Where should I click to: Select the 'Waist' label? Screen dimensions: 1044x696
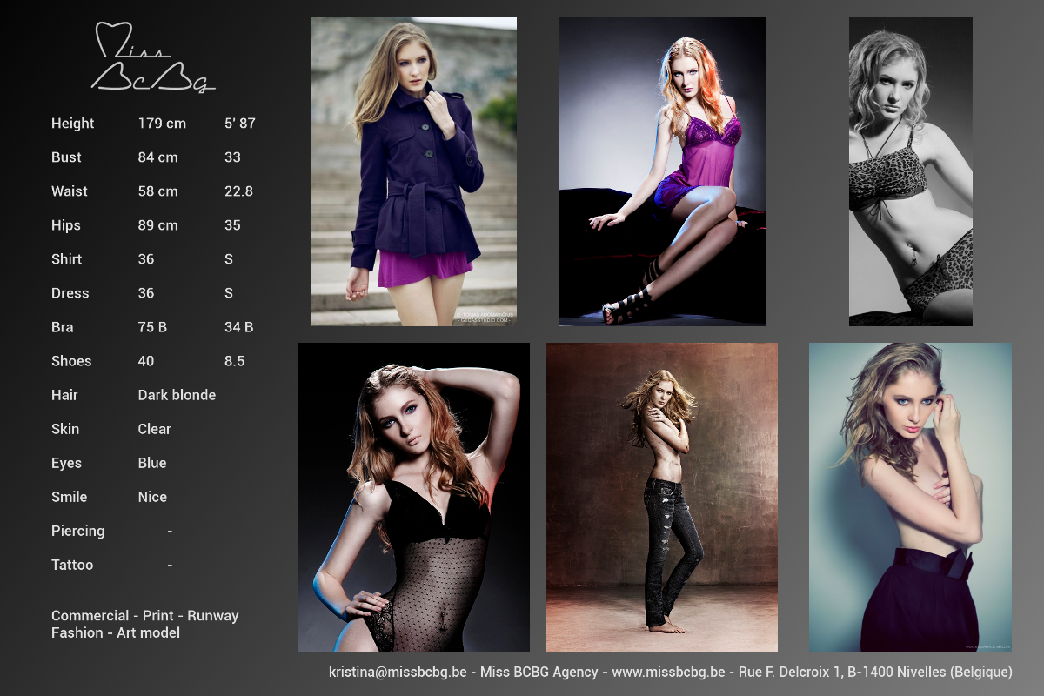[70, 191]
